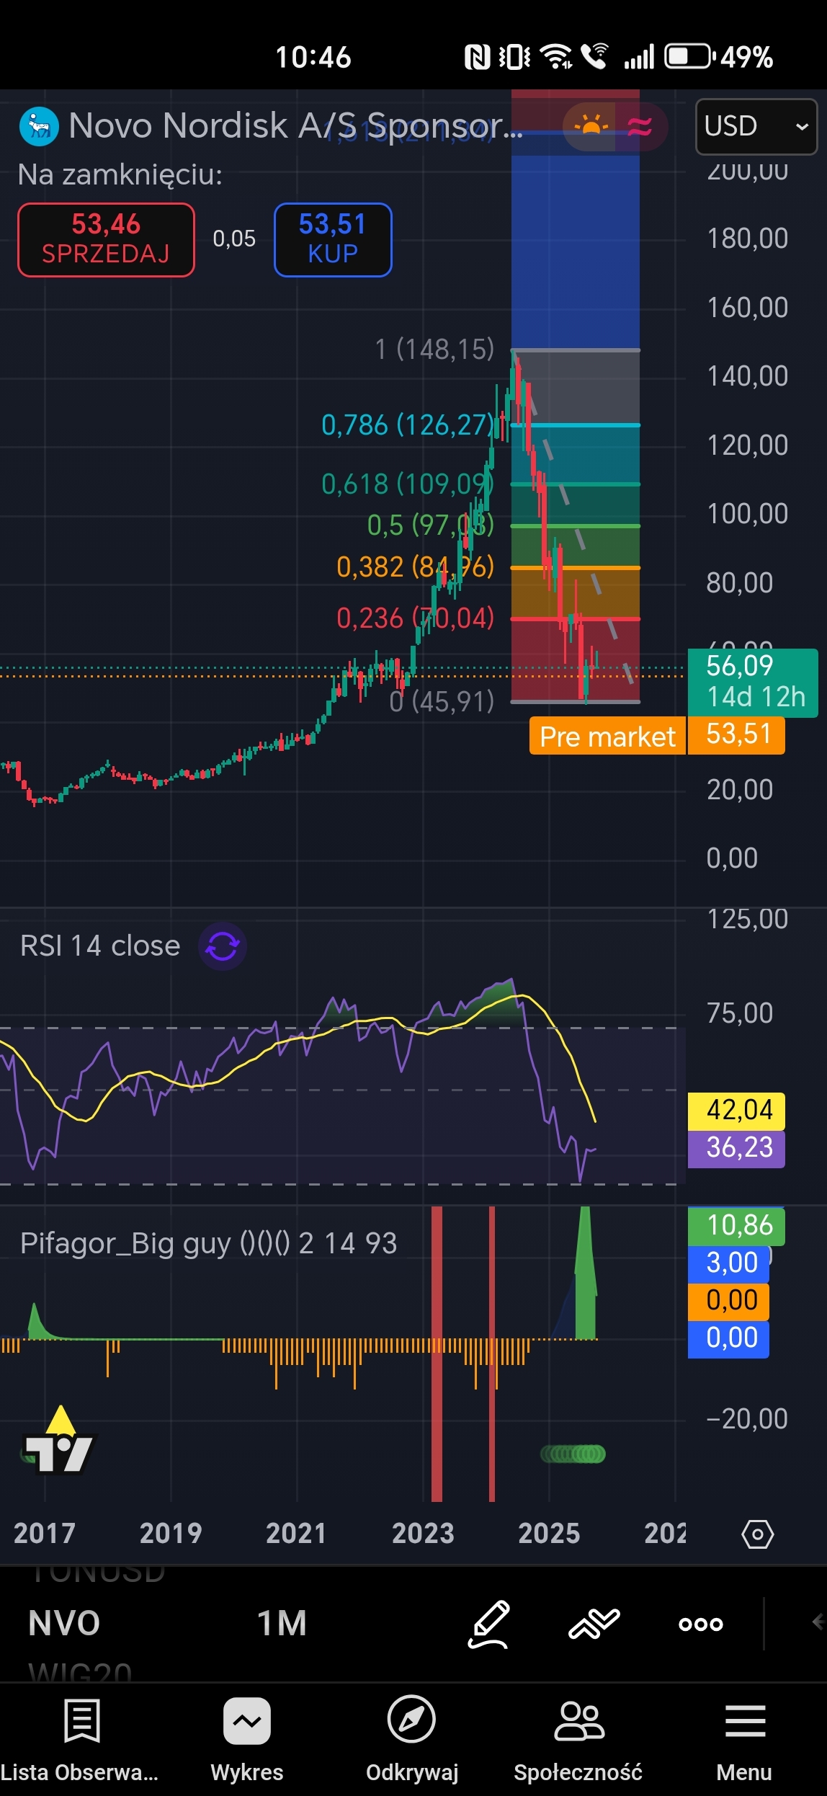
Task: Tap the RSI refresh circular arrows icon
Action: tap(223, 946)
